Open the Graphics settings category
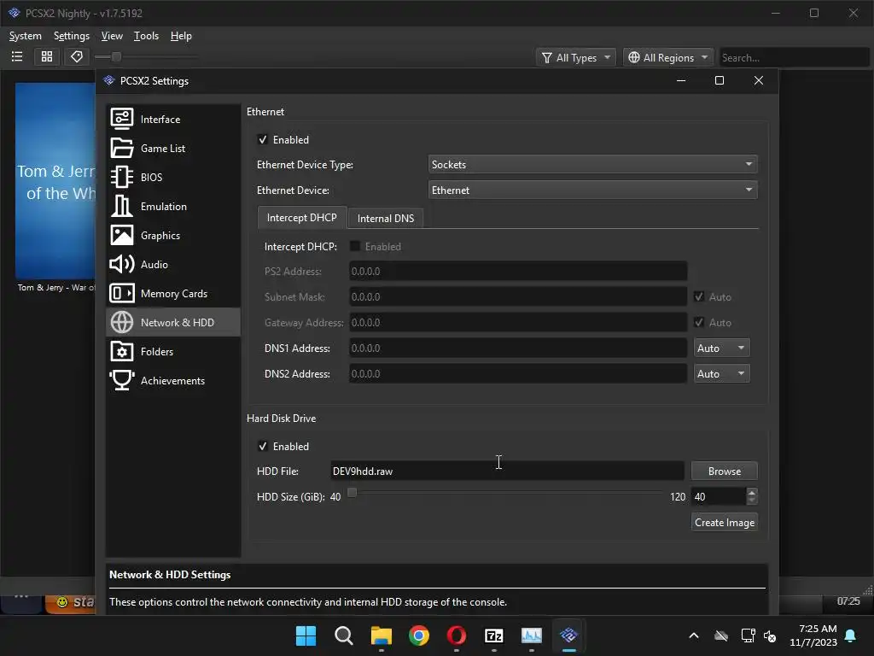The width and height of the screenshot is (874, 656). coord(172,236)
